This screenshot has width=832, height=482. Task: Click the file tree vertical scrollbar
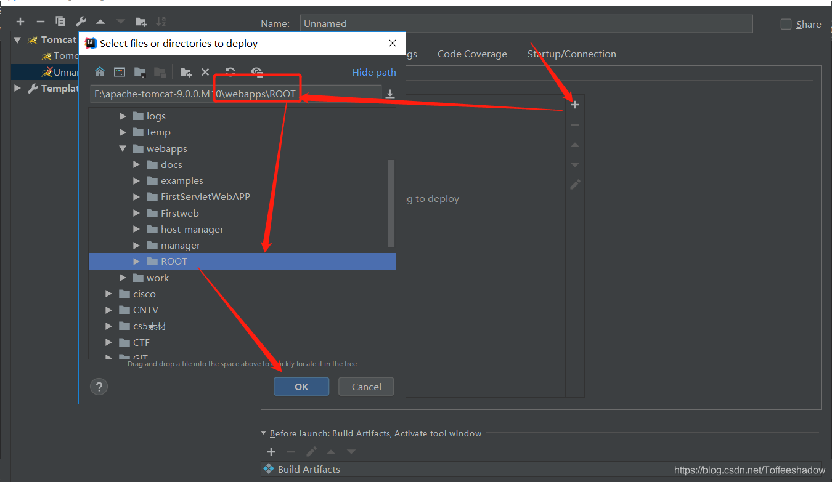[x=391, y=203]
